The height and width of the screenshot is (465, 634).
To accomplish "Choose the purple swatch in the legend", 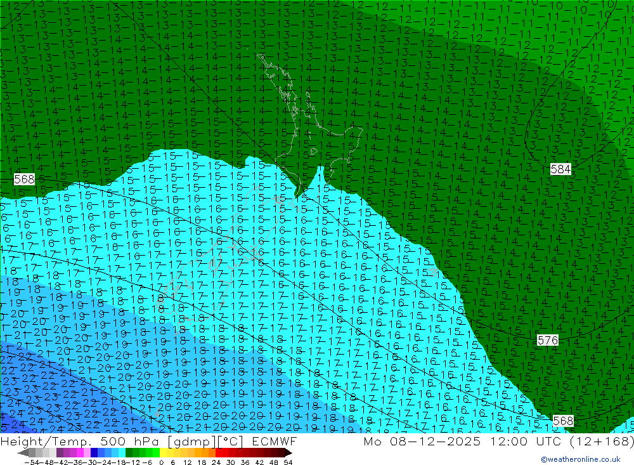I will coord(67,452).
